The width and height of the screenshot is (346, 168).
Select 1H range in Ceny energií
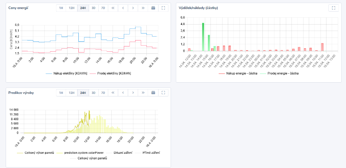(61, 8)
